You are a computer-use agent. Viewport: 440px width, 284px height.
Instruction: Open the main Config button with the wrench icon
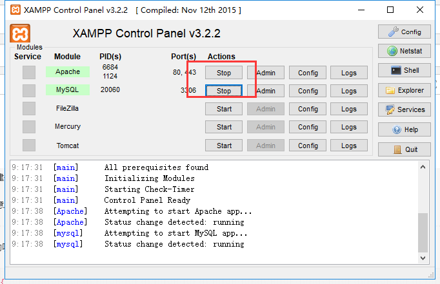[404, 32]
